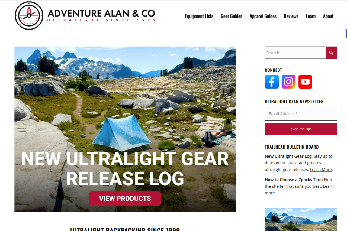This screenshot has height=231, width=347.
Task: Focus the Email Address newsletter field
Action: (x=301, y=114)
